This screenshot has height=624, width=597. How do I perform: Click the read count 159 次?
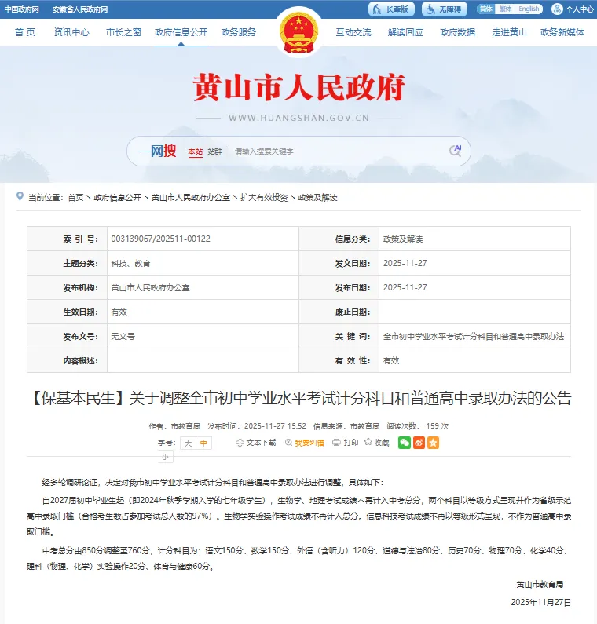438,426
